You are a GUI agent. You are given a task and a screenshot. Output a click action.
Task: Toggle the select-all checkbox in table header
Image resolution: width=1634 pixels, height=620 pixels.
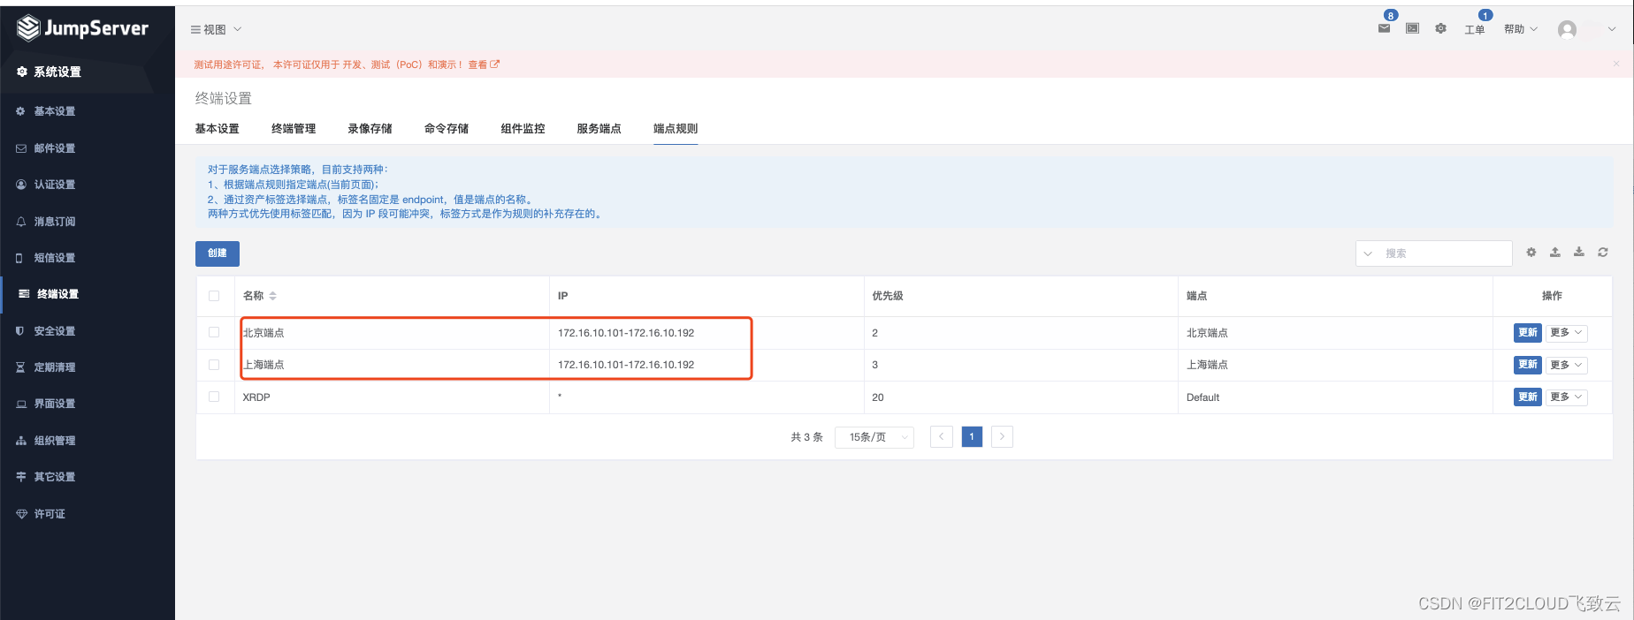pos(214,296)
